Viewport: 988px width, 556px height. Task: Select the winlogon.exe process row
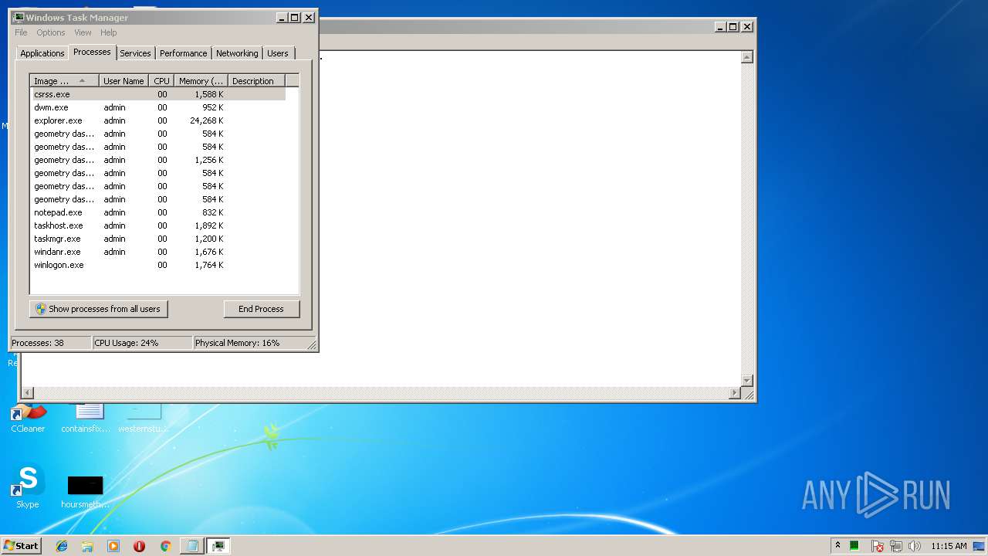pyautogui.click(x=157, y=265)
